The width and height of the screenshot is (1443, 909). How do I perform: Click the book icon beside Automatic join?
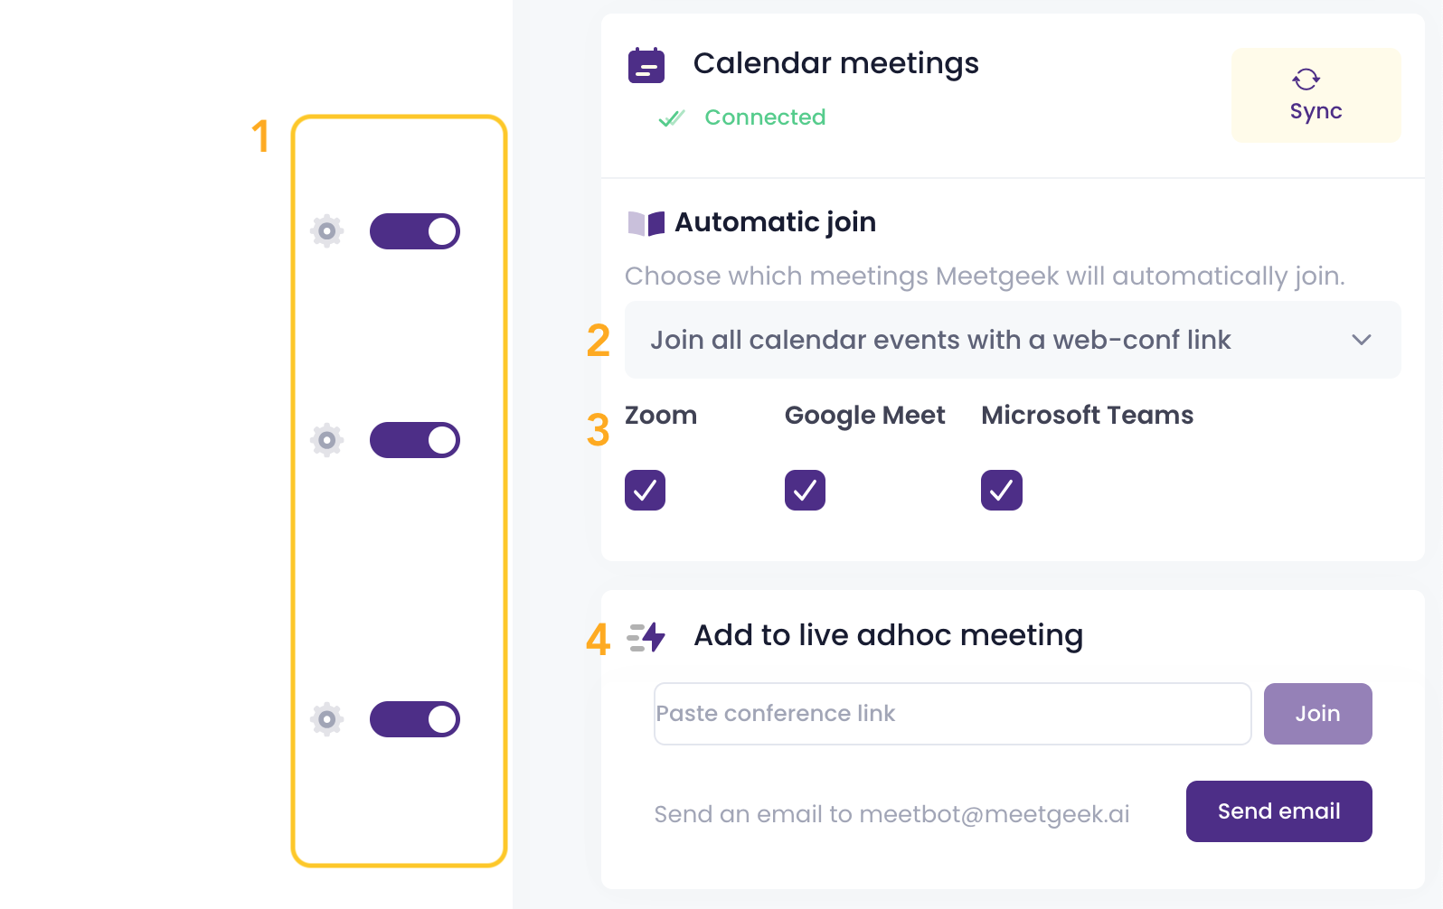point(646,223)
